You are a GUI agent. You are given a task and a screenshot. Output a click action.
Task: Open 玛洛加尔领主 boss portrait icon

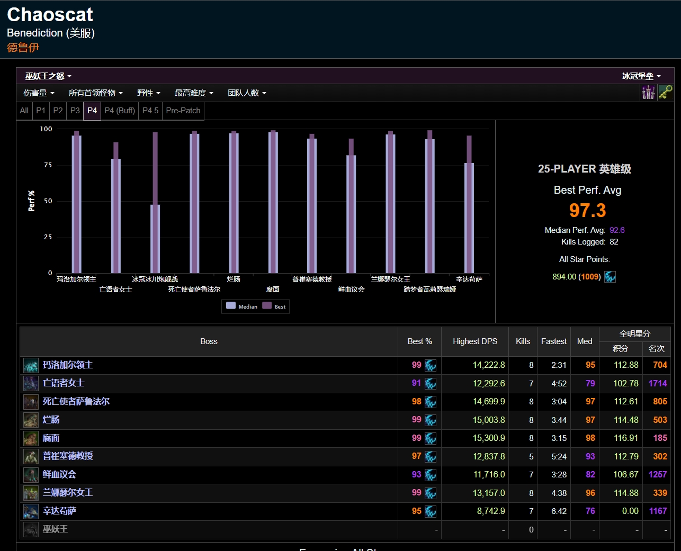pyautogui.click(x=31, y=365)
